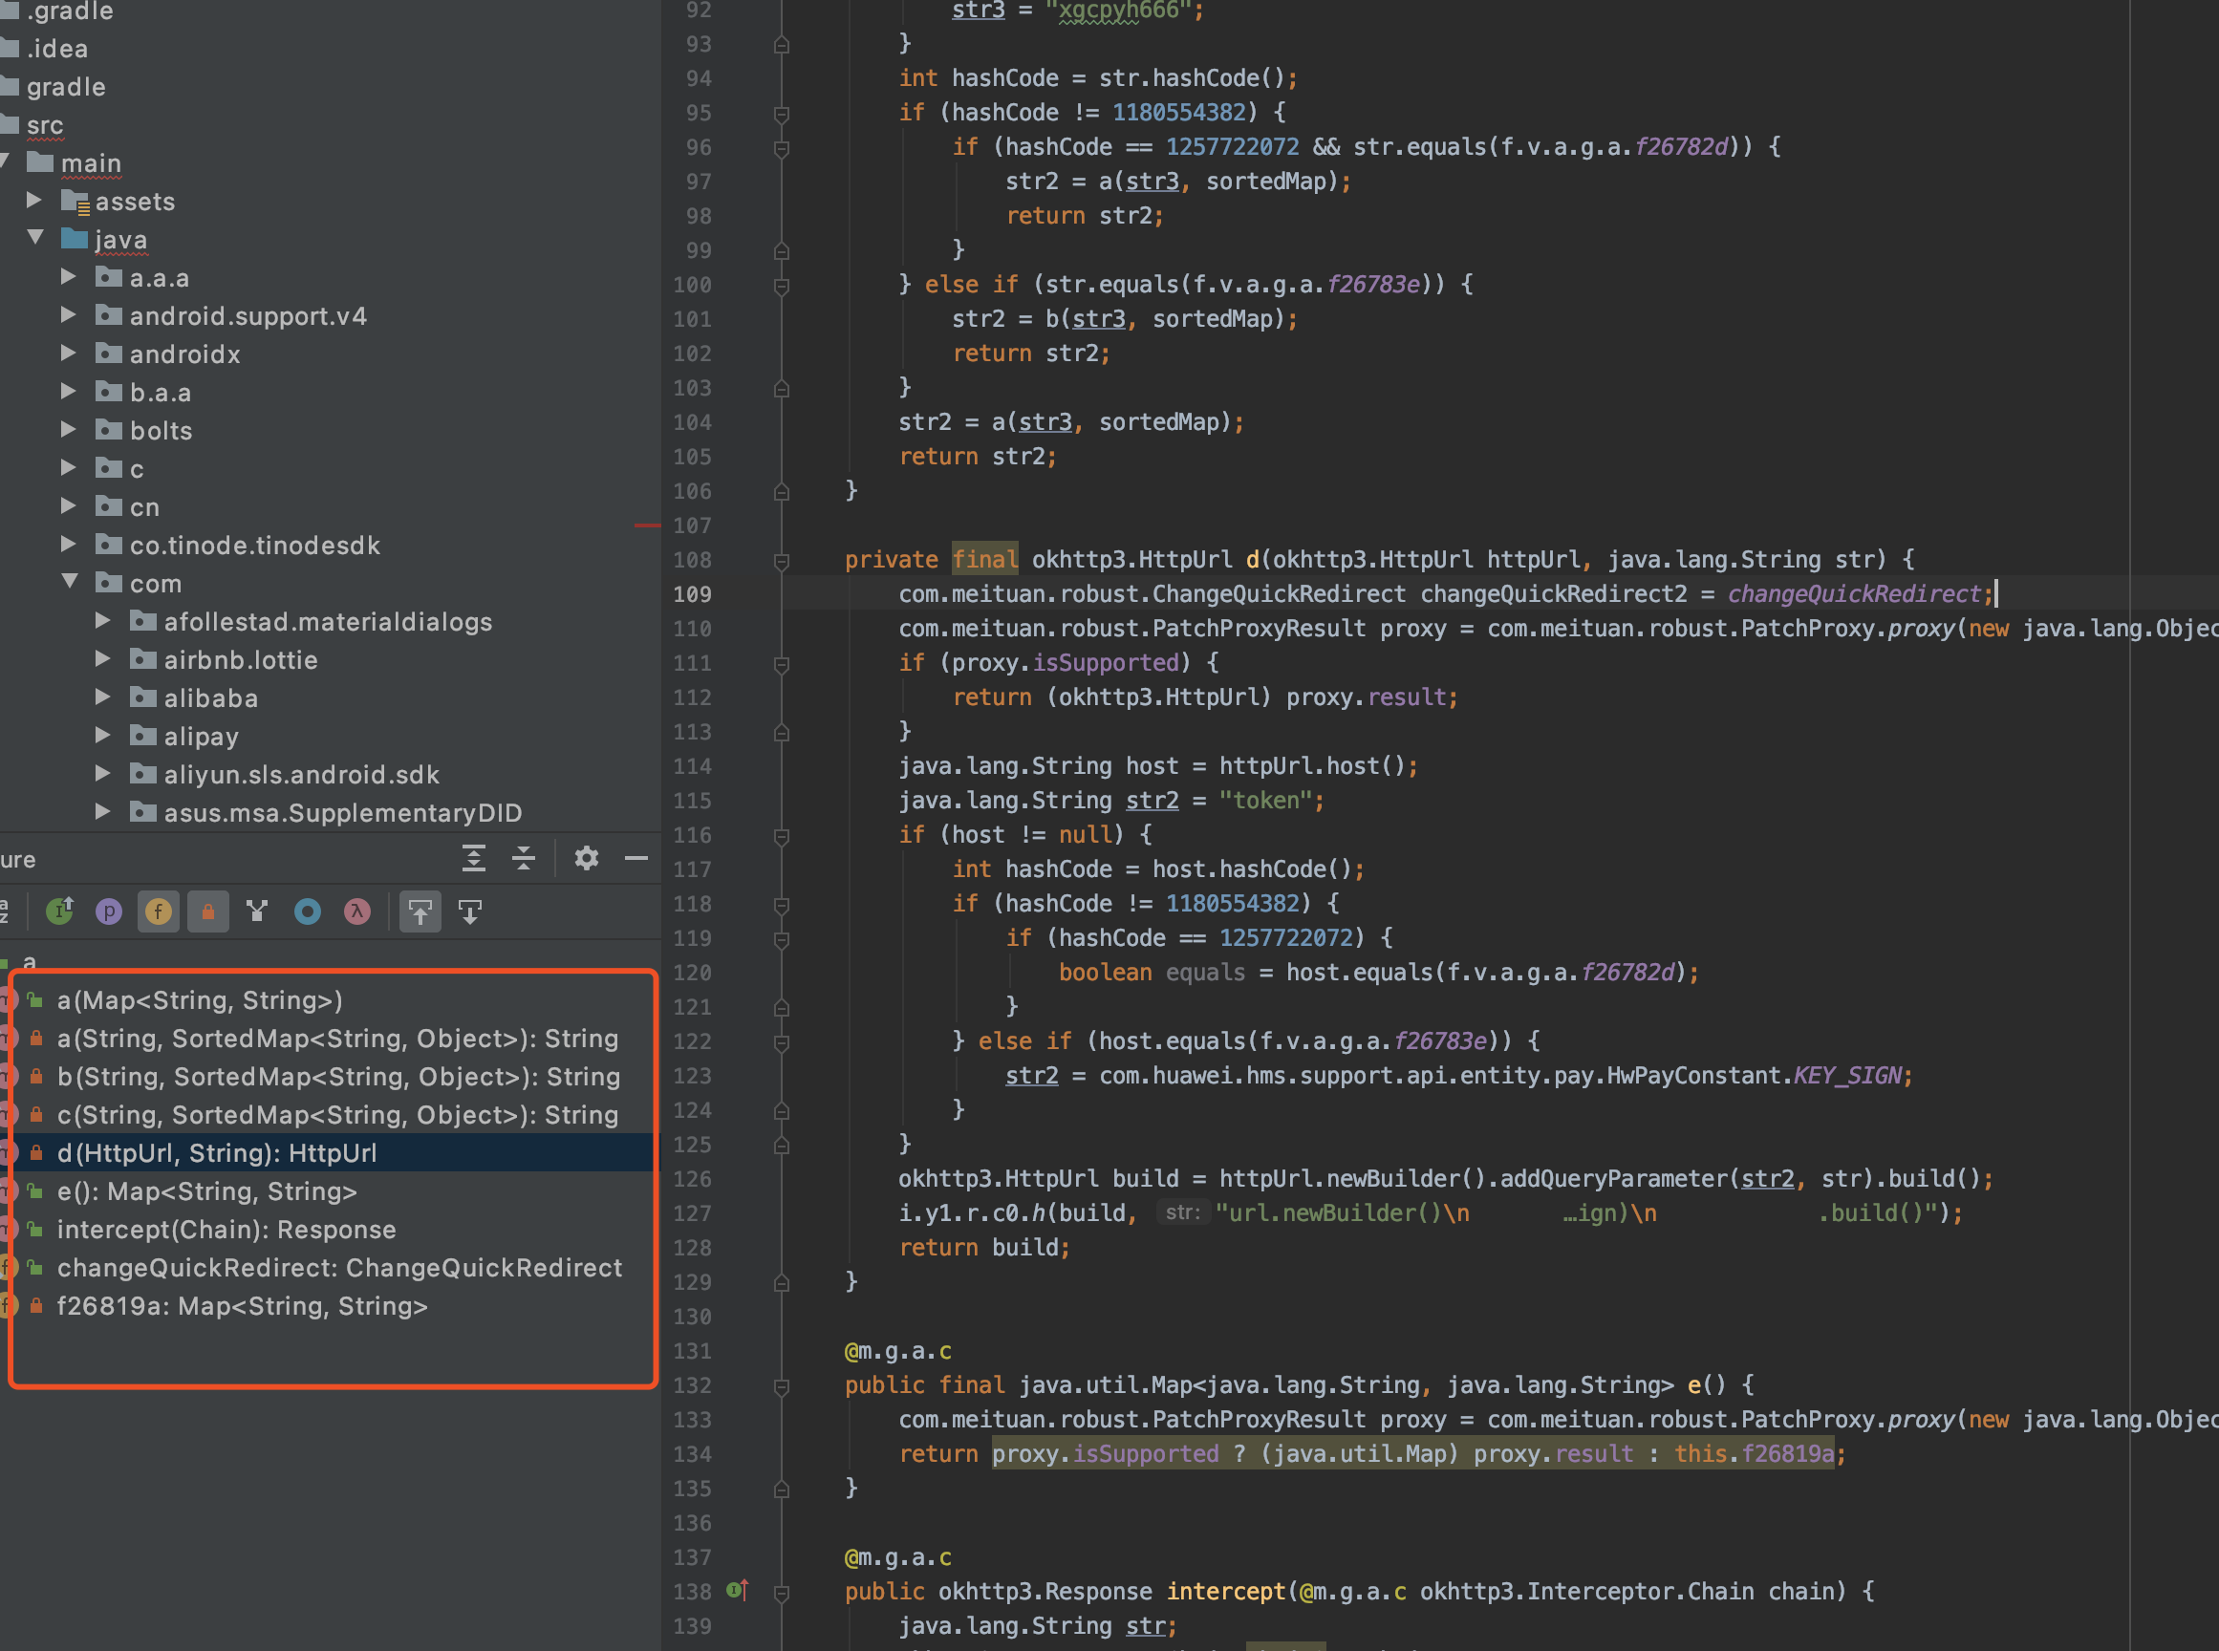Select c(String, SortedMap) method in Structure
2219x1651 pixels.
[338, 1114]
